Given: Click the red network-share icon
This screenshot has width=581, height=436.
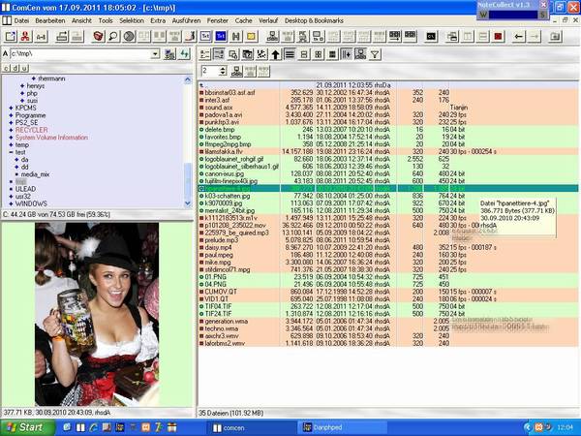Looking at the screenshot, I should click(25, 37).
